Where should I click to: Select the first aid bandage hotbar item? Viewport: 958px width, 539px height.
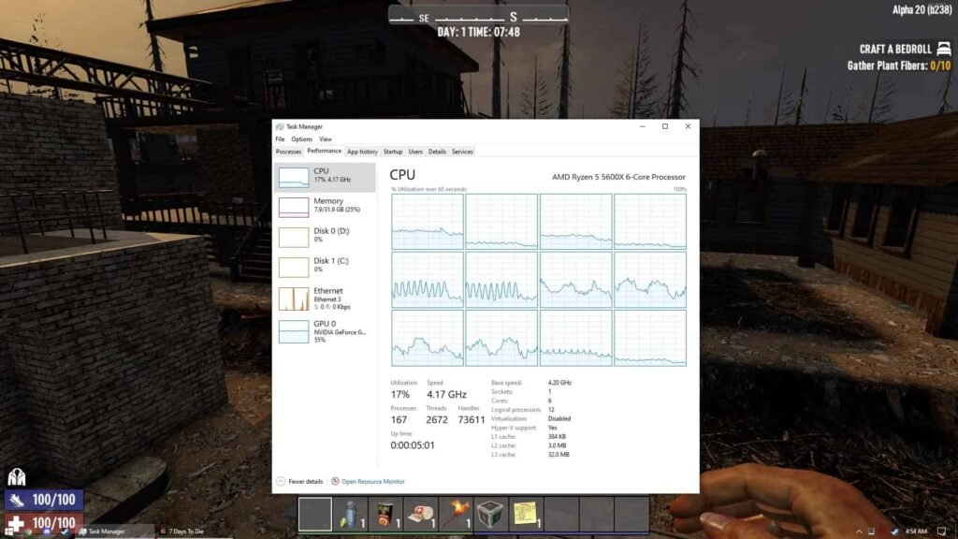pyautogui.click(x=421, y=515)
